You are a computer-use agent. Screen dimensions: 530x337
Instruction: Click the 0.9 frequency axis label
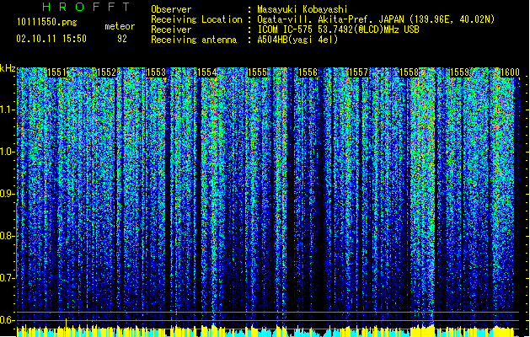click(x=8, y=194)
